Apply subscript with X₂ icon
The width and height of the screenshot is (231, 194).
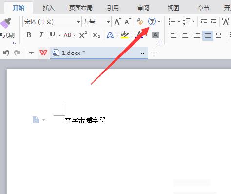coord(96,35)
